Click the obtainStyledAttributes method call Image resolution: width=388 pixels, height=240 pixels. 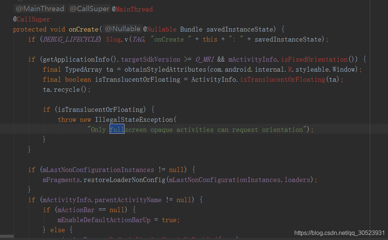(x=165, y=69)
